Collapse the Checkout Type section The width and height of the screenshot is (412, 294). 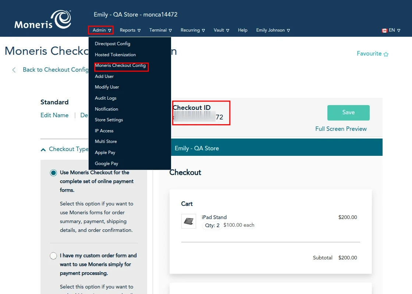pyautogui.click(x=43, y=150)
